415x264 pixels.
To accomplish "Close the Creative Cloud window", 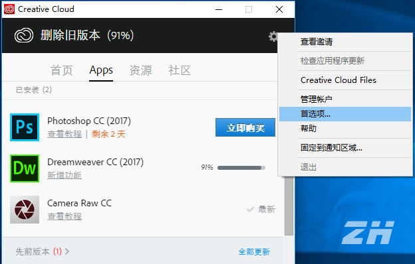I will tap(279, 9).
